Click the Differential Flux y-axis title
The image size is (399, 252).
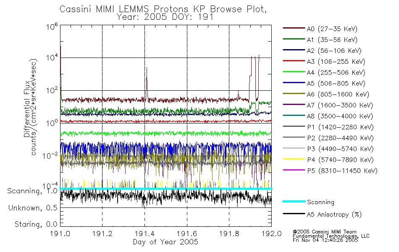pos(26,109)
